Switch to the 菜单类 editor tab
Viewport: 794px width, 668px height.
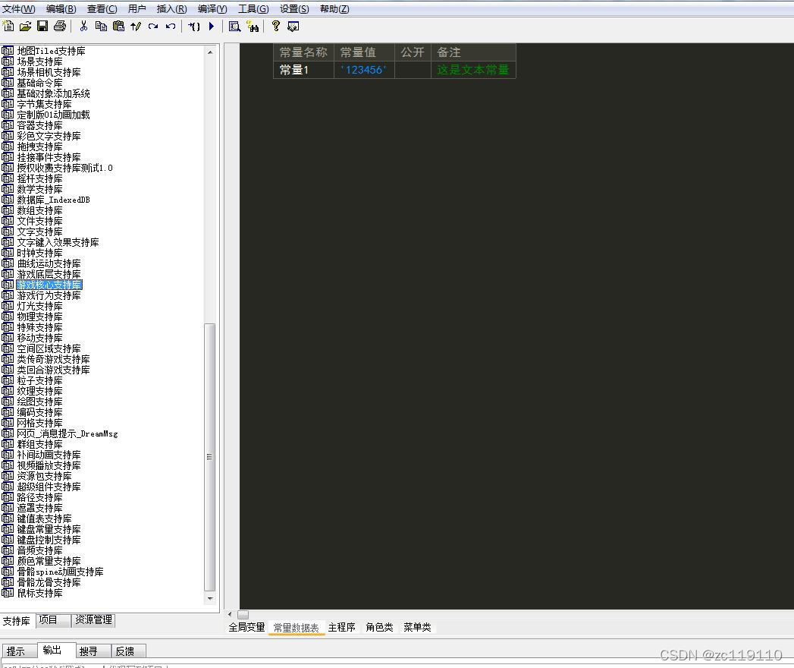pos(417,628)
